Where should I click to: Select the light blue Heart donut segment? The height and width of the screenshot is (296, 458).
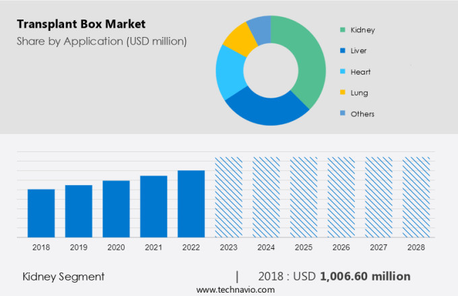pyautogui.click(x=229, y=73)
